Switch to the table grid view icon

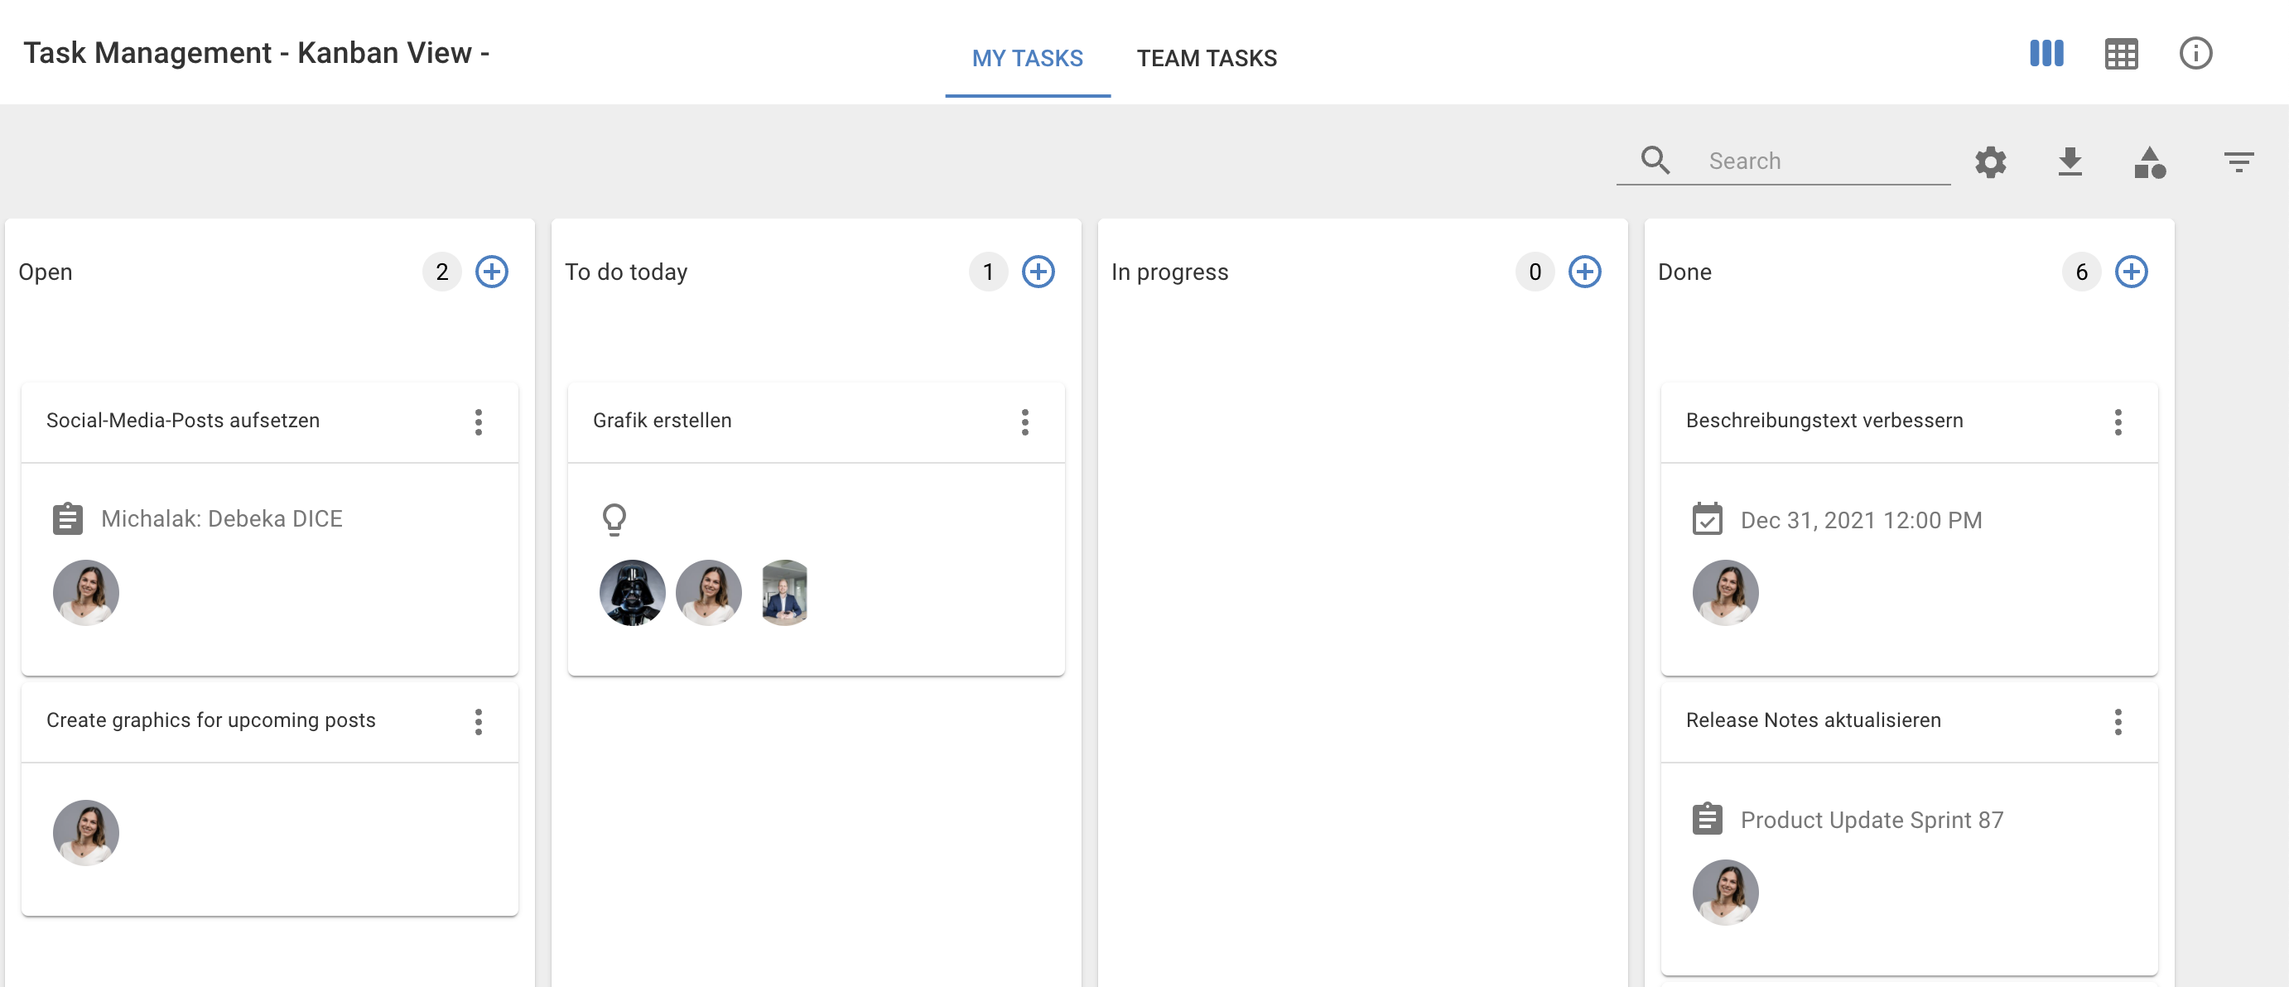tap(2121, 53)
